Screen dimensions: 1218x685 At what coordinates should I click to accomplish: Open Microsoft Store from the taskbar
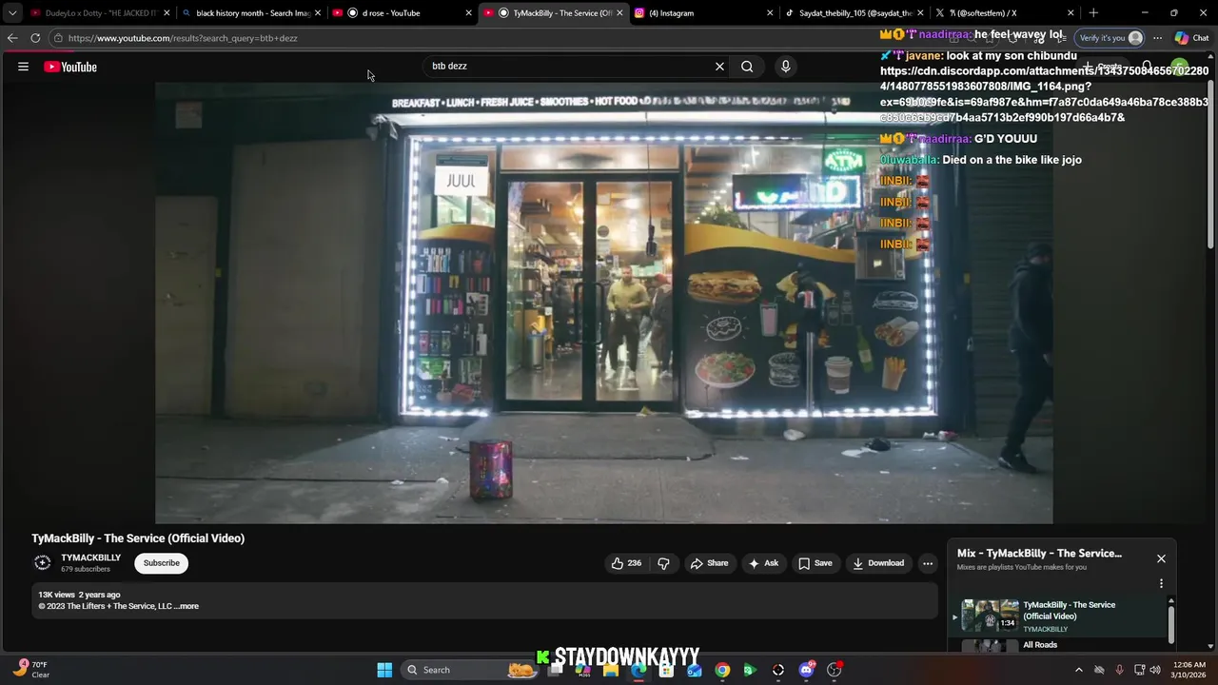[667, 670]
